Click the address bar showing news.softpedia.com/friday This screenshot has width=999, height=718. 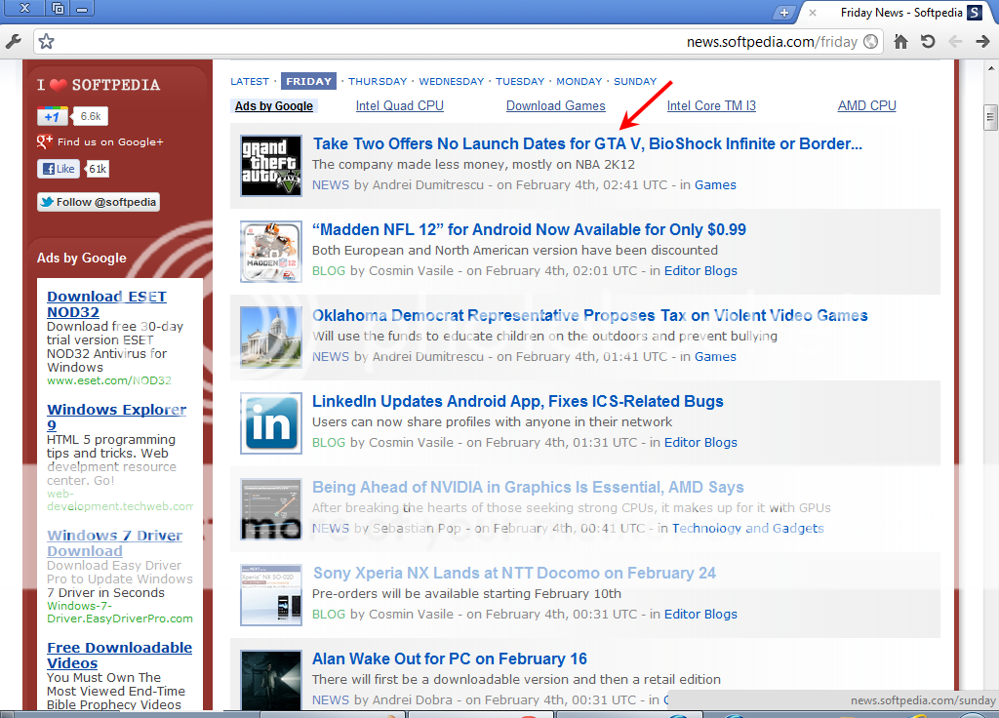458,42
